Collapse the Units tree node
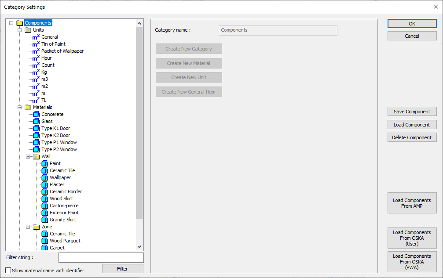Screen dimensions: 443x278 (x=19, y=29)
